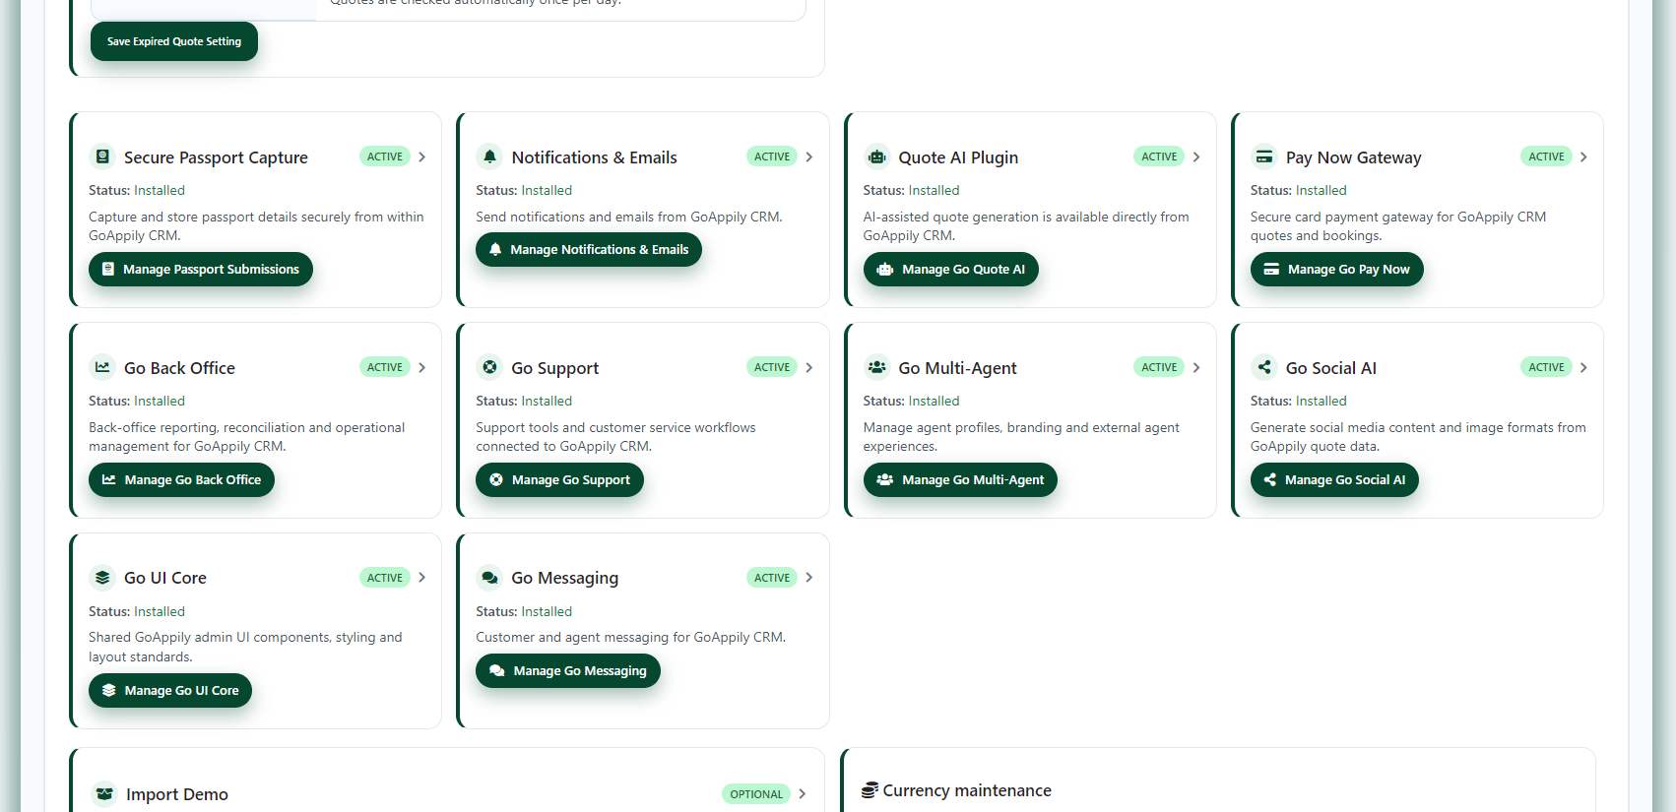The width and height of the screenshot is (1676, 812).
Task: Expand the Go Social AI chevron
Action: tap(1583, 367)
